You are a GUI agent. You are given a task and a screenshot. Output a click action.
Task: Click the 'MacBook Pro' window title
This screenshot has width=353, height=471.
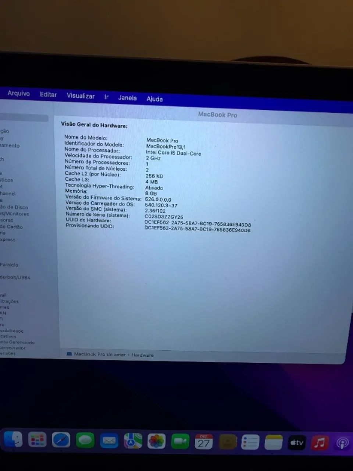[x=218, y=115]
